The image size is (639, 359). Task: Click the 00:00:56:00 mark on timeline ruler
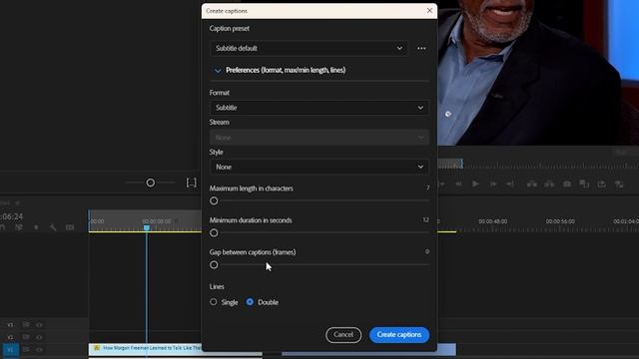(x=560, y=221)
